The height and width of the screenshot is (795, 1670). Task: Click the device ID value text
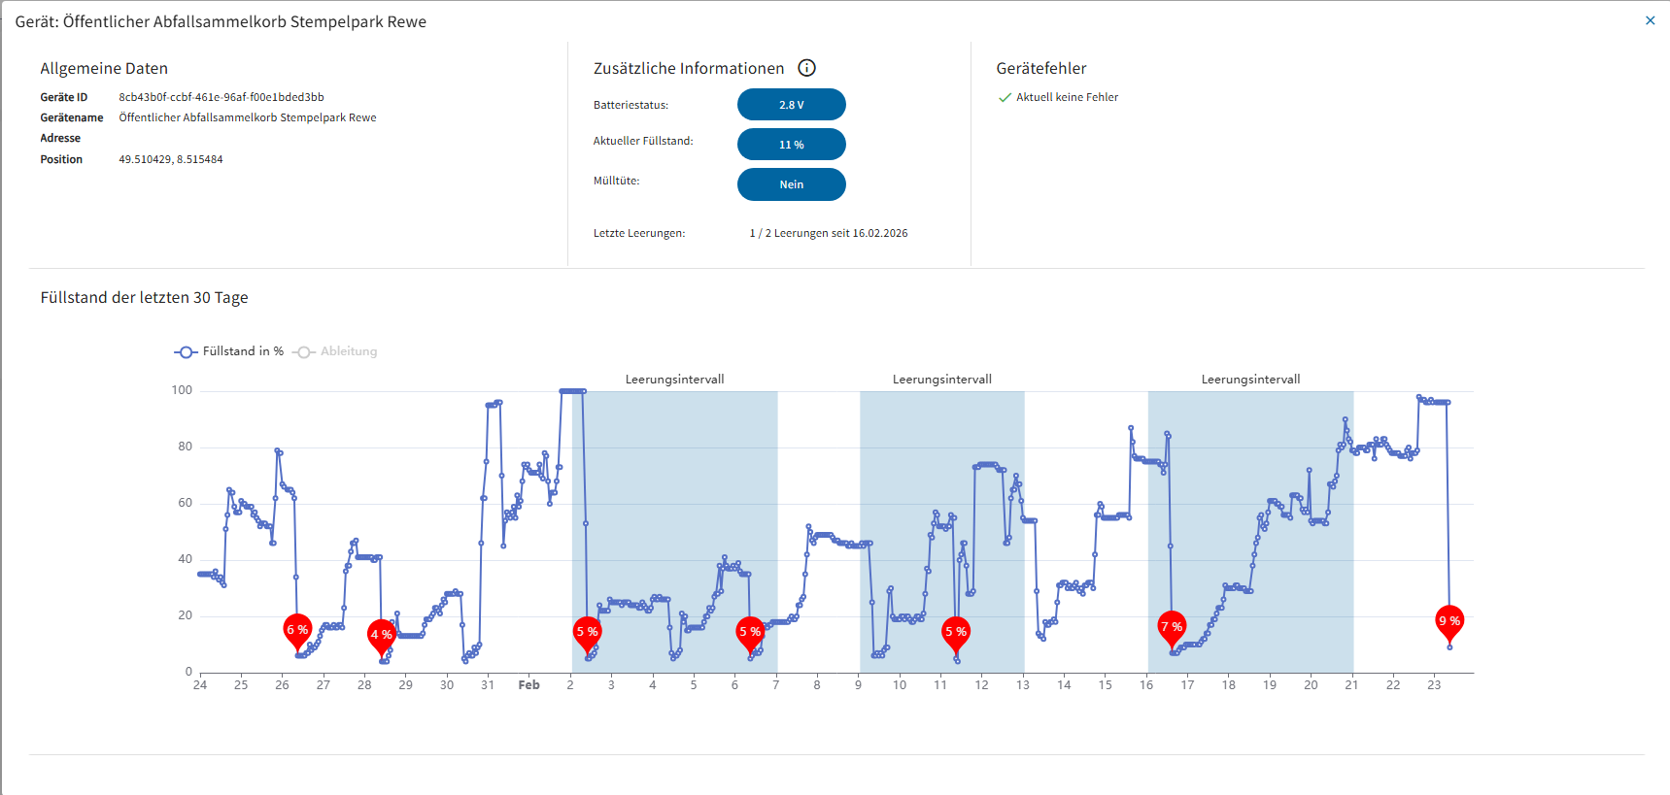point(222,97)
